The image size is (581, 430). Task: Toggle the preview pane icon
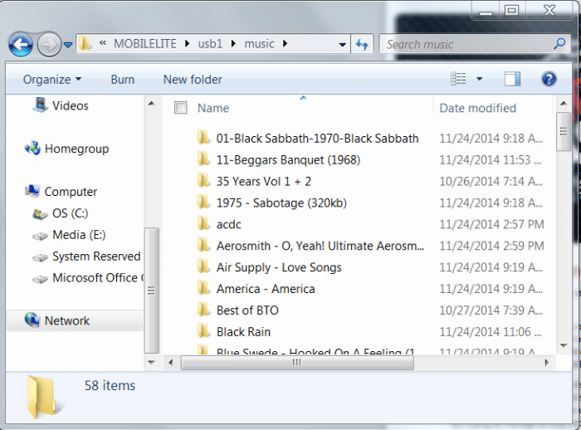click(512, 79)
